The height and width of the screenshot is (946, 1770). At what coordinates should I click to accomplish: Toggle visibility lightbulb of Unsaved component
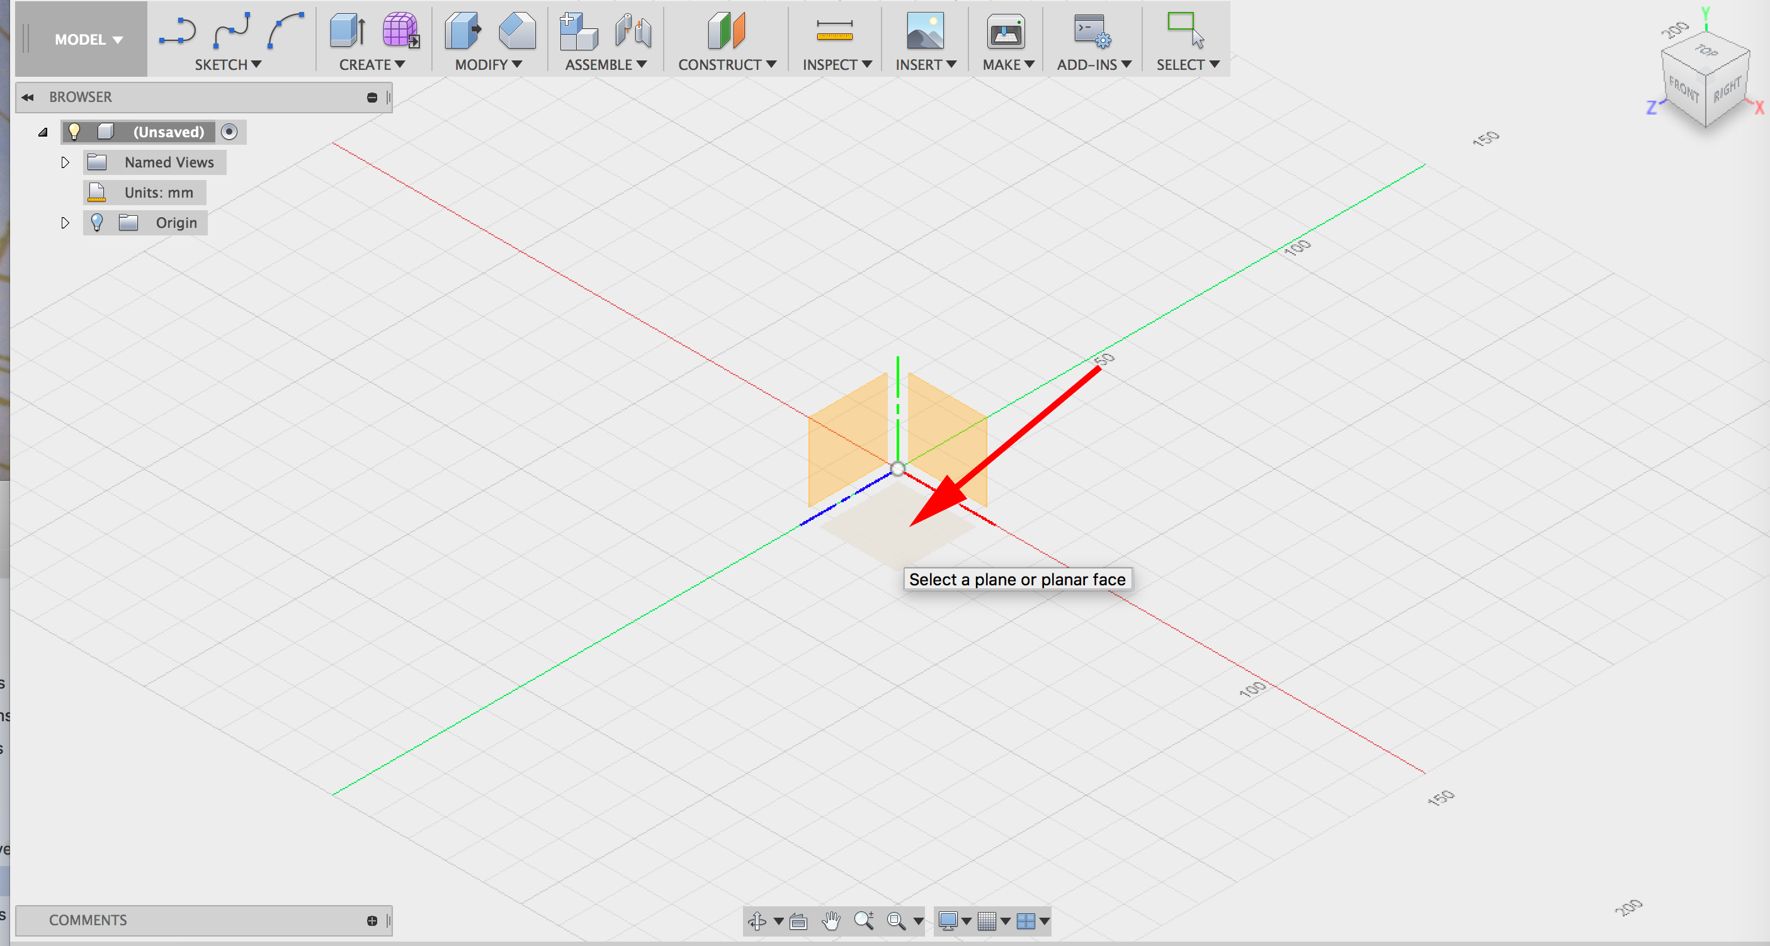74,131
